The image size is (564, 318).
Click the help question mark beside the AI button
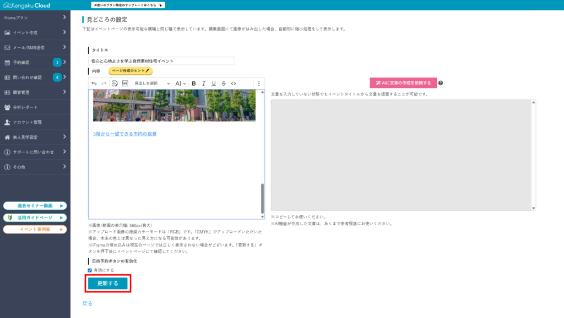[441, 83]
